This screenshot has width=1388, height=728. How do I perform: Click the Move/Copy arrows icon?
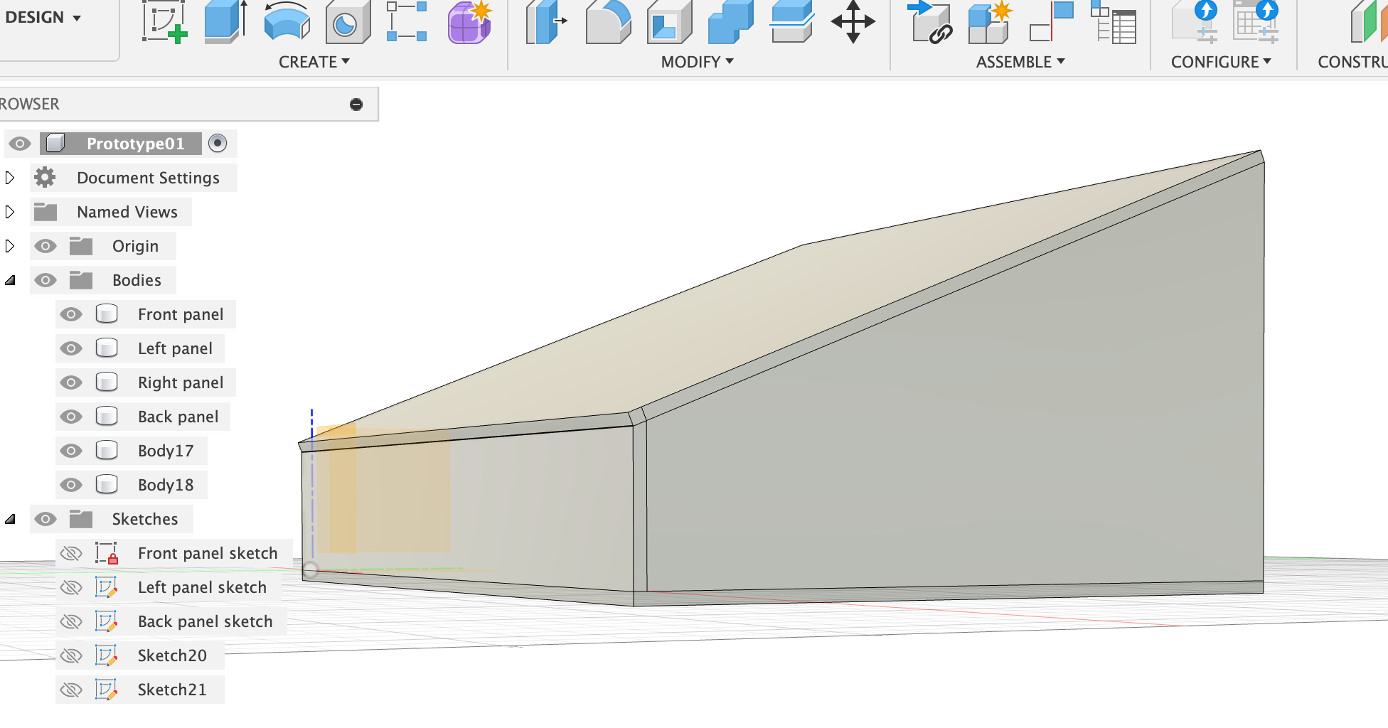coord(853,23)
